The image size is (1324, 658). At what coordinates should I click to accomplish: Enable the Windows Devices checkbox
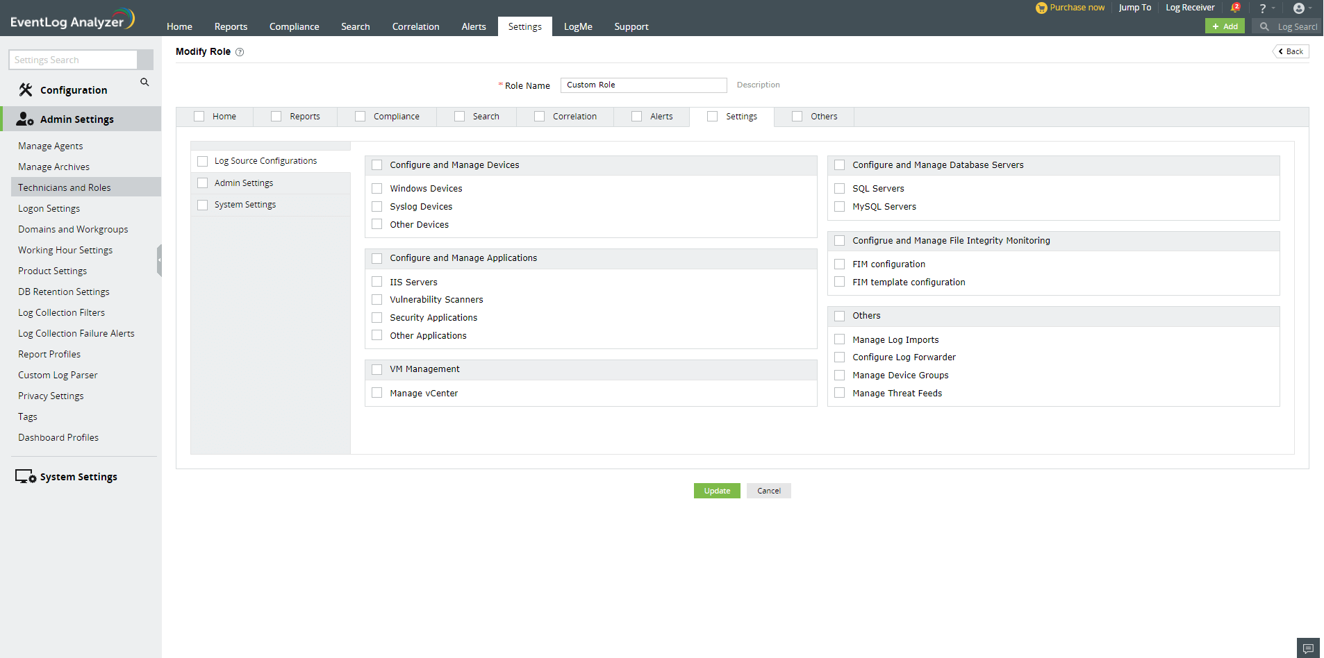(377, 188)
